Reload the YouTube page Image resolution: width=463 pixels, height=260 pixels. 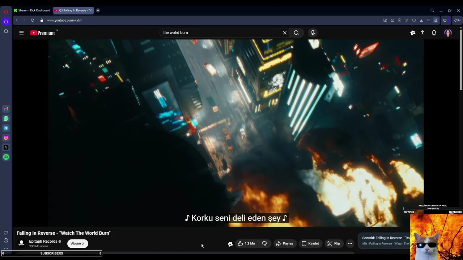click(x=33, y=20)
